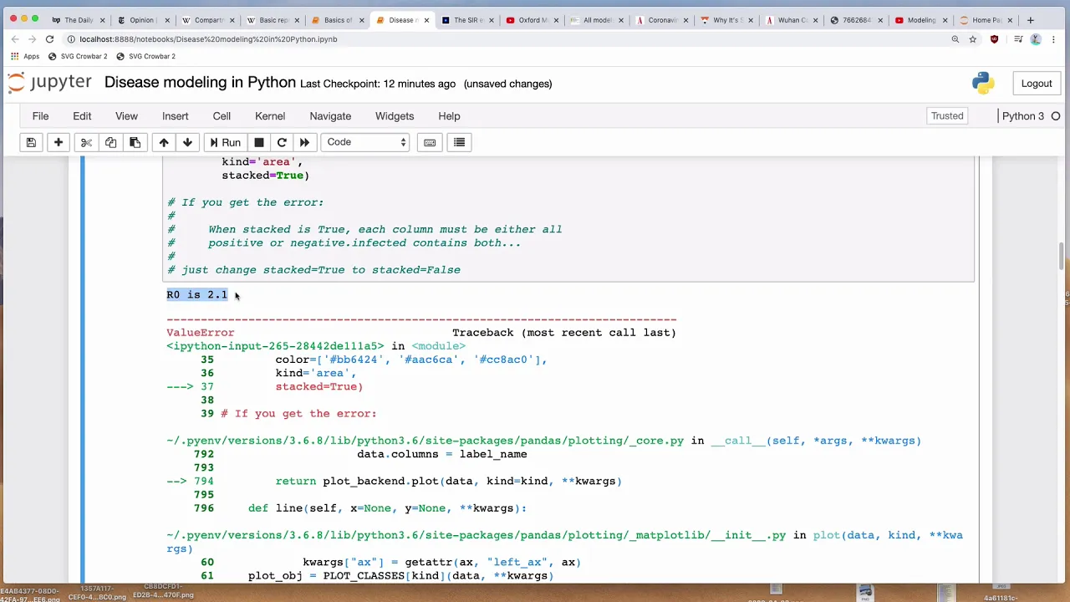Open the Navigate menu

tap(330, 116)
